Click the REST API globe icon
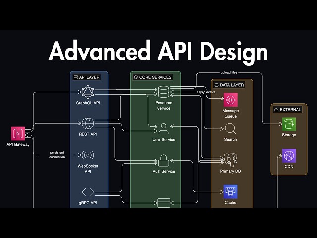This screenshot has height=238, width=317. [88, 123]
